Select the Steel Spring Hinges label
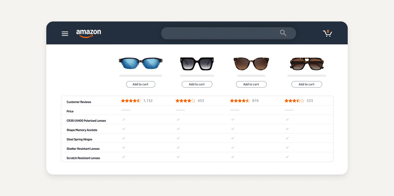394x196 pixels. [79, 140]
